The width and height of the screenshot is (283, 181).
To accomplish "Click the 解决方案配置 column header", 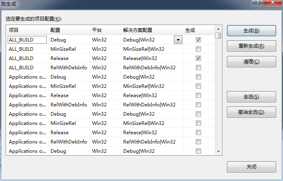I will 152,30.
